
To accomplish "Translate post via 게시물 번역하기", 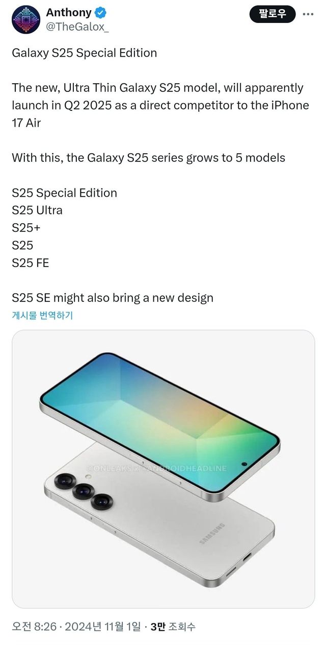I will 42,315.
